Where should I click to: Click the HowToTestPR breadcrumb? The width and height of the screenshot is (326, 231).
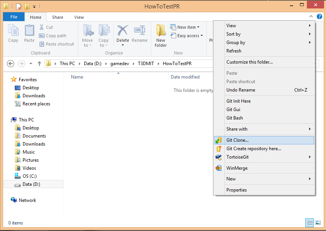177,64
